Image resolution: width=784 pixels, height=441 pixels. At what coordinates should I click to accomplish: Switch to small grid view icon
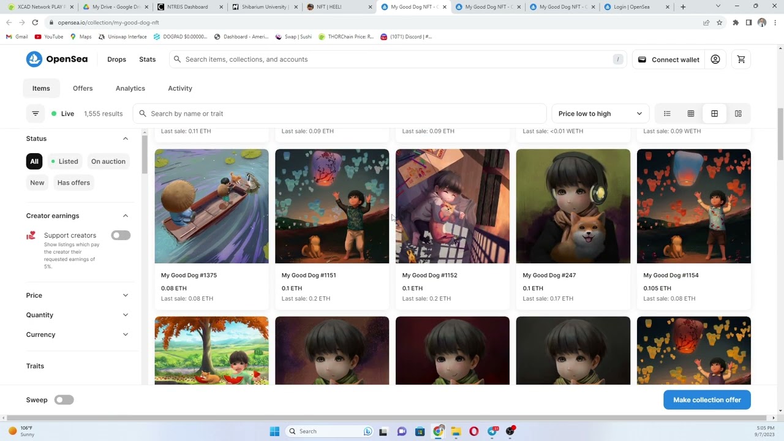pos(691,113)
